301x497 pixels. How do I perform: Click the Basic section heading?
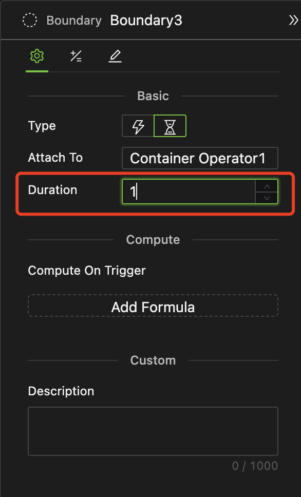click(153, 95)
